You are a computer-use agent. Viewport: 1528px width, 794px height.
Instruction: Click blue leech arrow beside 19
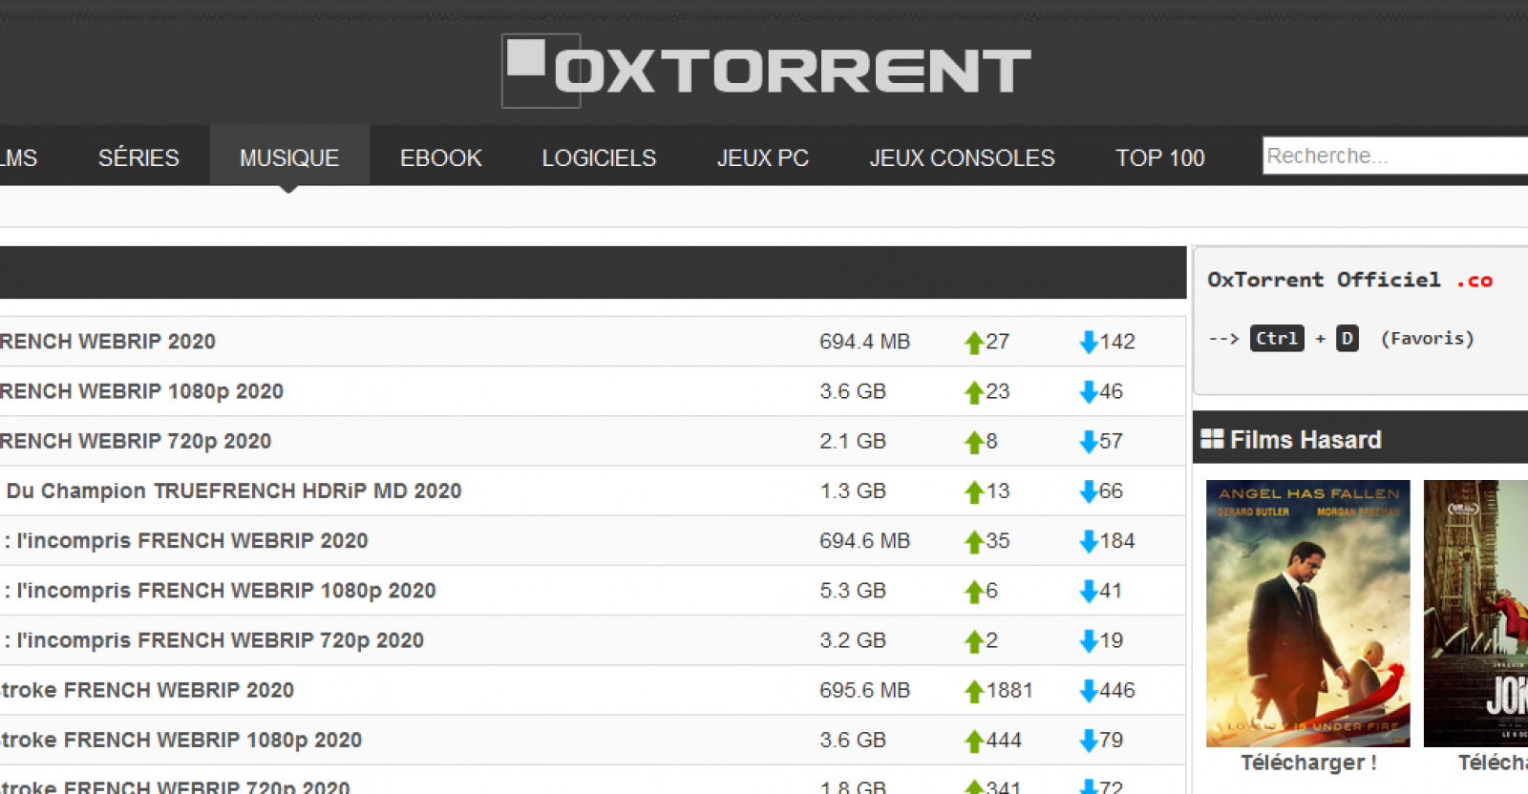(1088, 641)
